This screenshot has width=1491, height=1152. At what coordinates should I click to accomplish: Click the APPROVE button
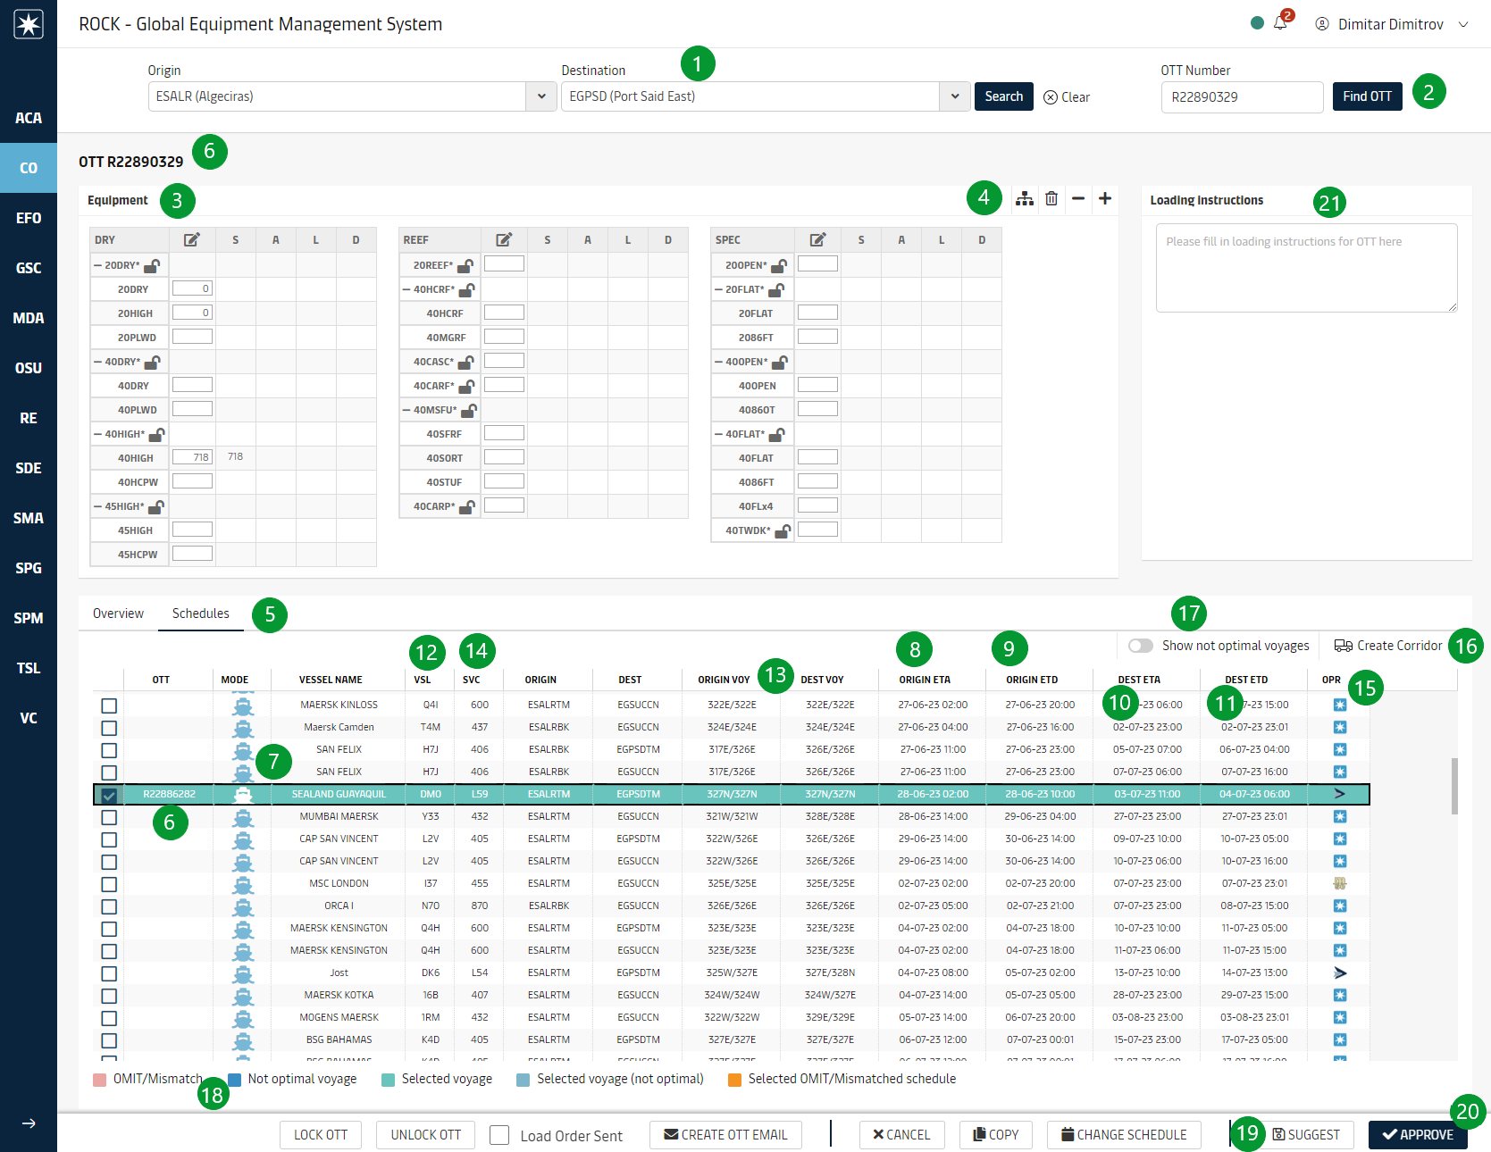(x=1417, y=1134)
